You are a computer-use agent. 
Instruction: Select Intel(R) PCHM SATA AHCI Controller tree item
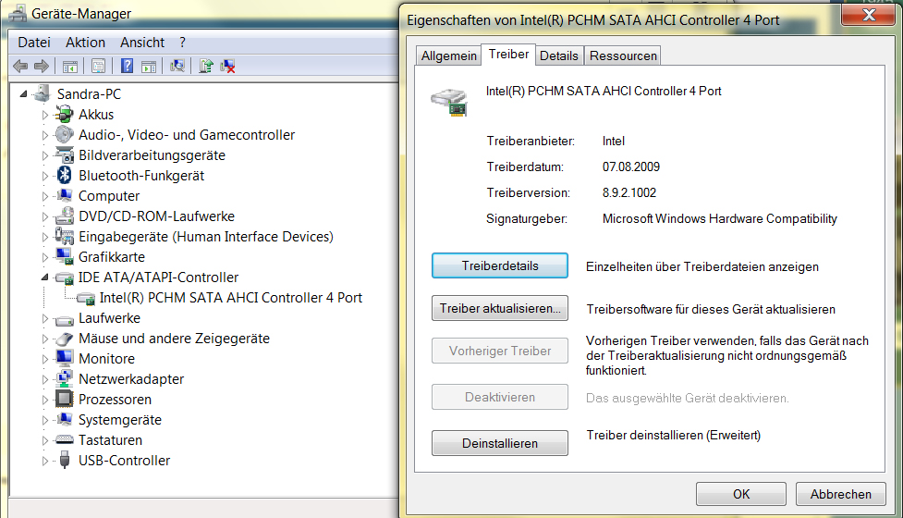point(230,298)
